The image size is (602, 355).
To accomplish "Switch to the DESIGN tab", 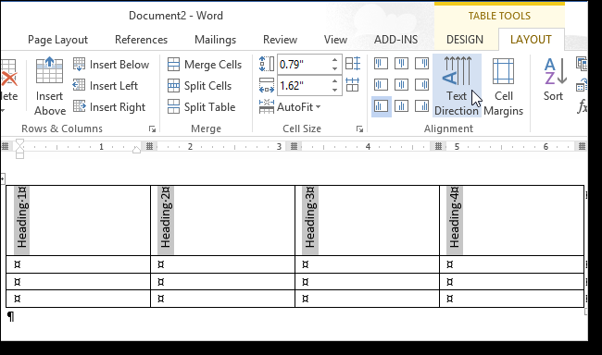I will 465,40.
